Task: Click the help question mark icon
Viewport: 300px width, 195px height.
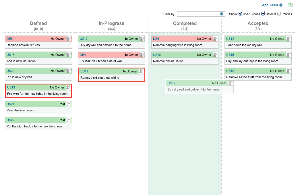Action: pyautogui.click(x=290, y=5)
